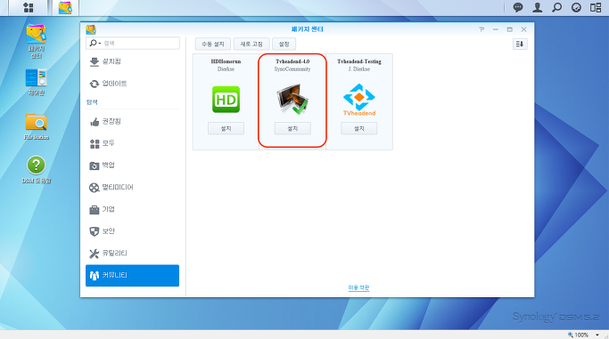Select 커뮤니티 (Community) category
This screenshot has width=609, height=339.
coord(133,276)
